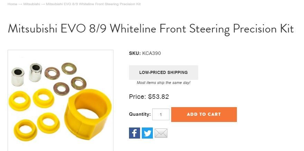Click 'Most items ship the same day' text
The height and width of the screenshot is (151, 304).
coord(163,83)
